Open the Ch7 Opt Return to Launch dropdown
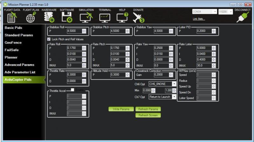This screenshot has width=254, height=142. [x=174, y=97]
